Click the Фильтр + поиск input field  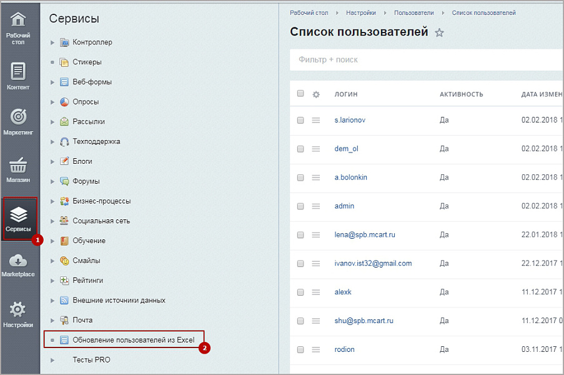375,59
